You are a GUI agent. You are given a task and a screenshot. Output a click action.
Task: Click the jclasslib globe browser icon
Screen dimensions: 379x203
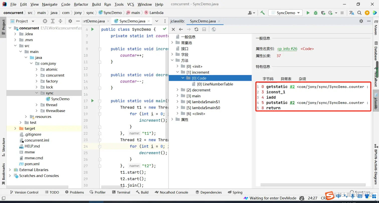pos(214,29)
